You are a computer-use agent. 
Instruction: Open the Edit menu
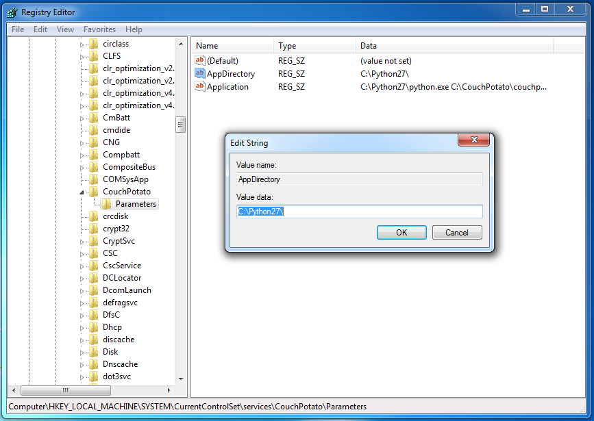(x=40, y=29)
